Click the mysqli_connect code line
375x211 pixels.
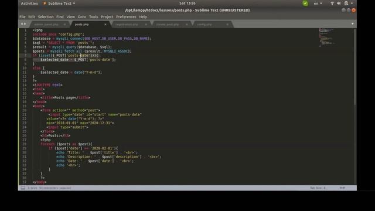tap(92, 39)
